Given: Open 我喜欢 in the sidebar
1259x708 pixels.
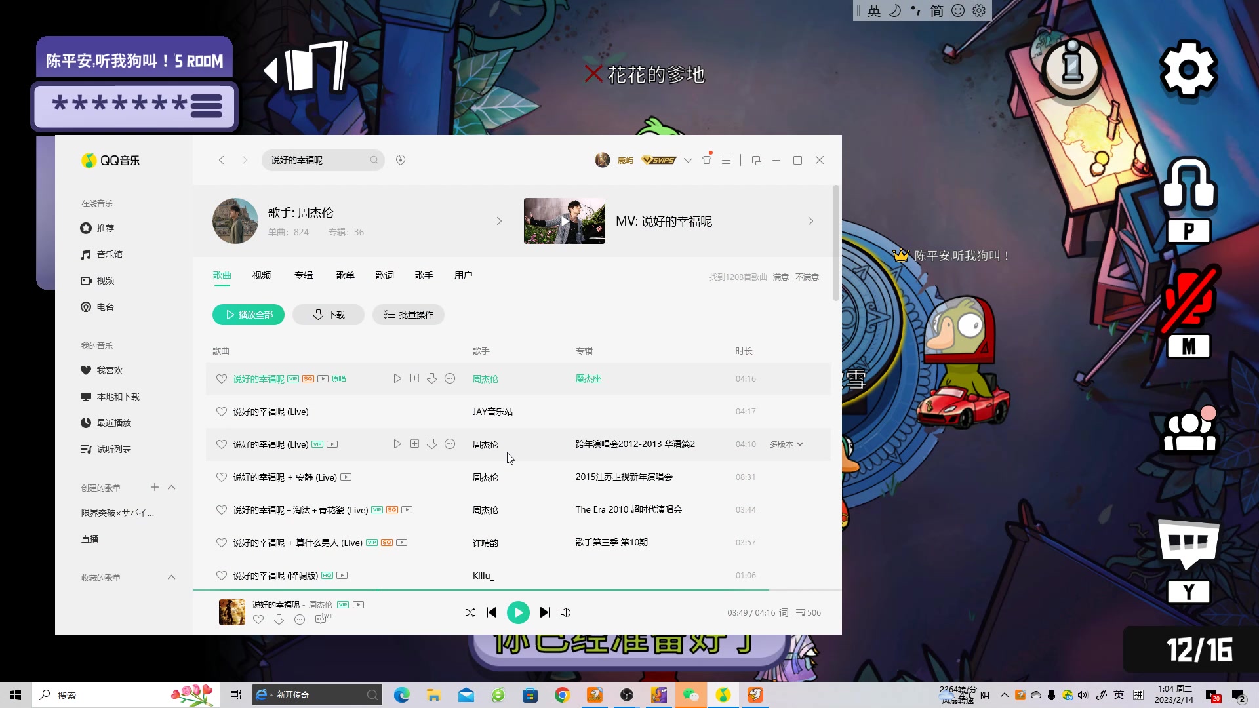Looking at the screenshot, I should (x=102, y=370).
